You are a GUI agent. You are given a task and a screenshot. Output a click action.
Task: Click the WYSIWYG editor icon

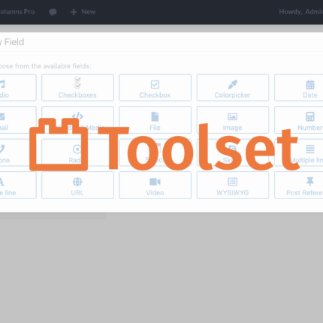pos(233,182)
